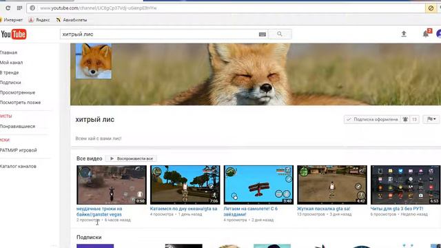Open the on-screen keyboard icon in the search box
The width and height of the screenshot is (441, 248).
pyautogui.click(x=262, y=34)
